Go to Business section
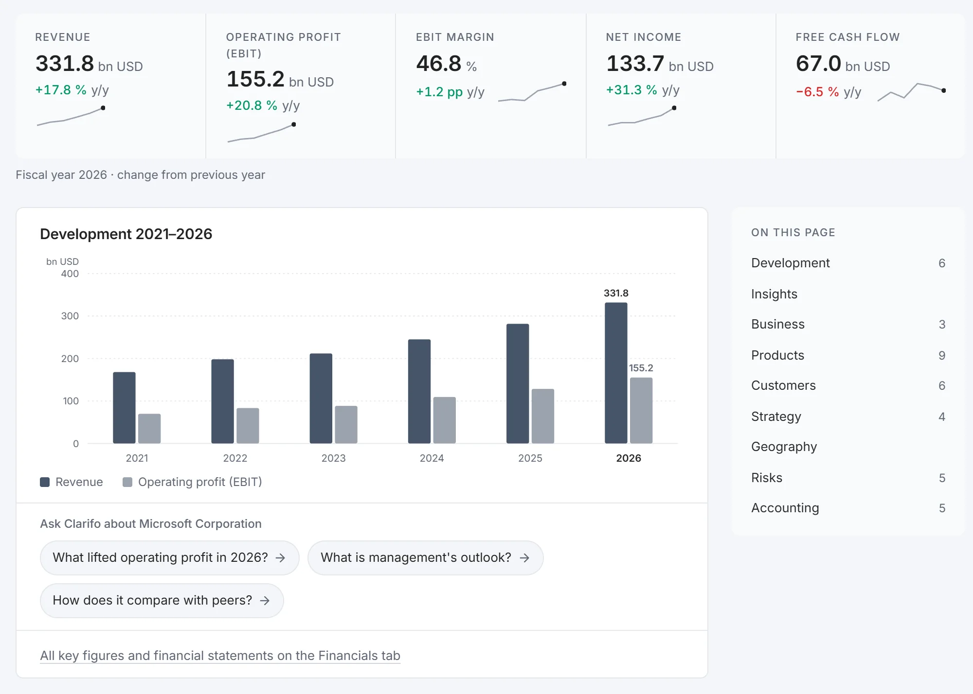This screenshot has width=973, height=694. (x=848, y=324)
